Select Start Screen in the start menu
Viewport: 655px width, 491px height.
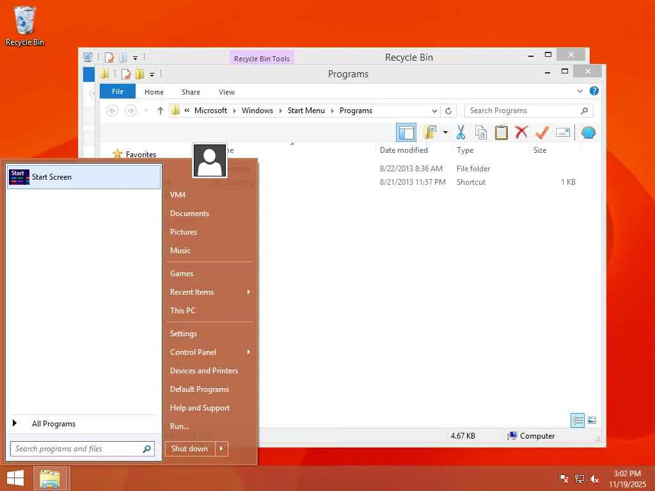tap(84, 177)
